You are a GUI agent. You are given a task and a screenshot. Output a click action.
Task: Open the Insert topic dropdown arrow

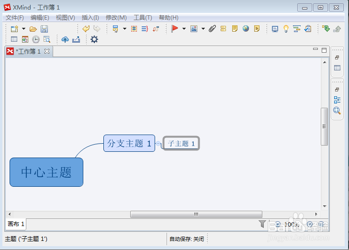pyautogui.click(x=124, y=29)
